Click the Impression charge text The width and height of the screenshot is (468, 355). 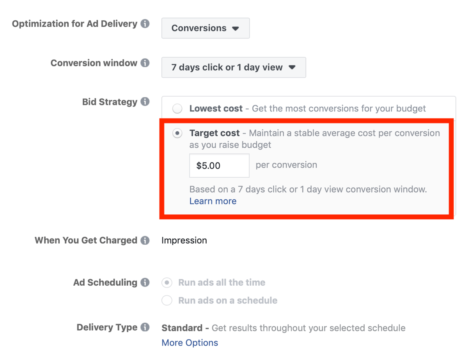184,240
